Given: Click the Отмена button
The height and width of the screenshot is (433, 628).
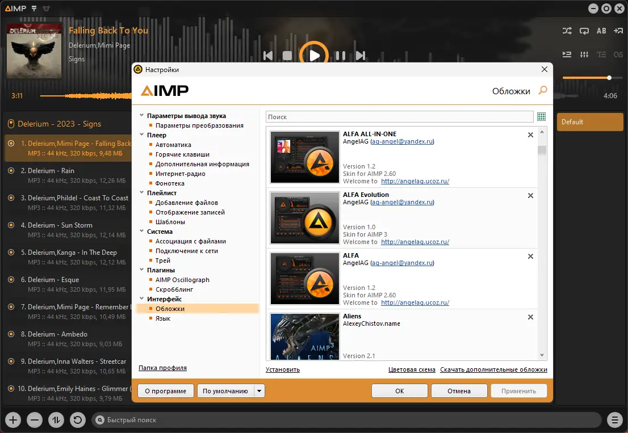Looking at the screenshot, I should point(459,391).
